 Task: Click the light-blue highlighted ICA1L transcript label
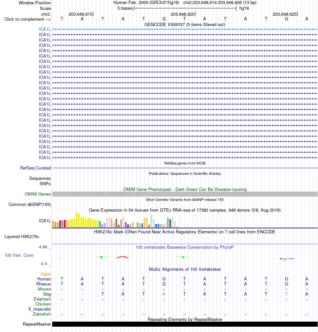[x=45, y=29]
